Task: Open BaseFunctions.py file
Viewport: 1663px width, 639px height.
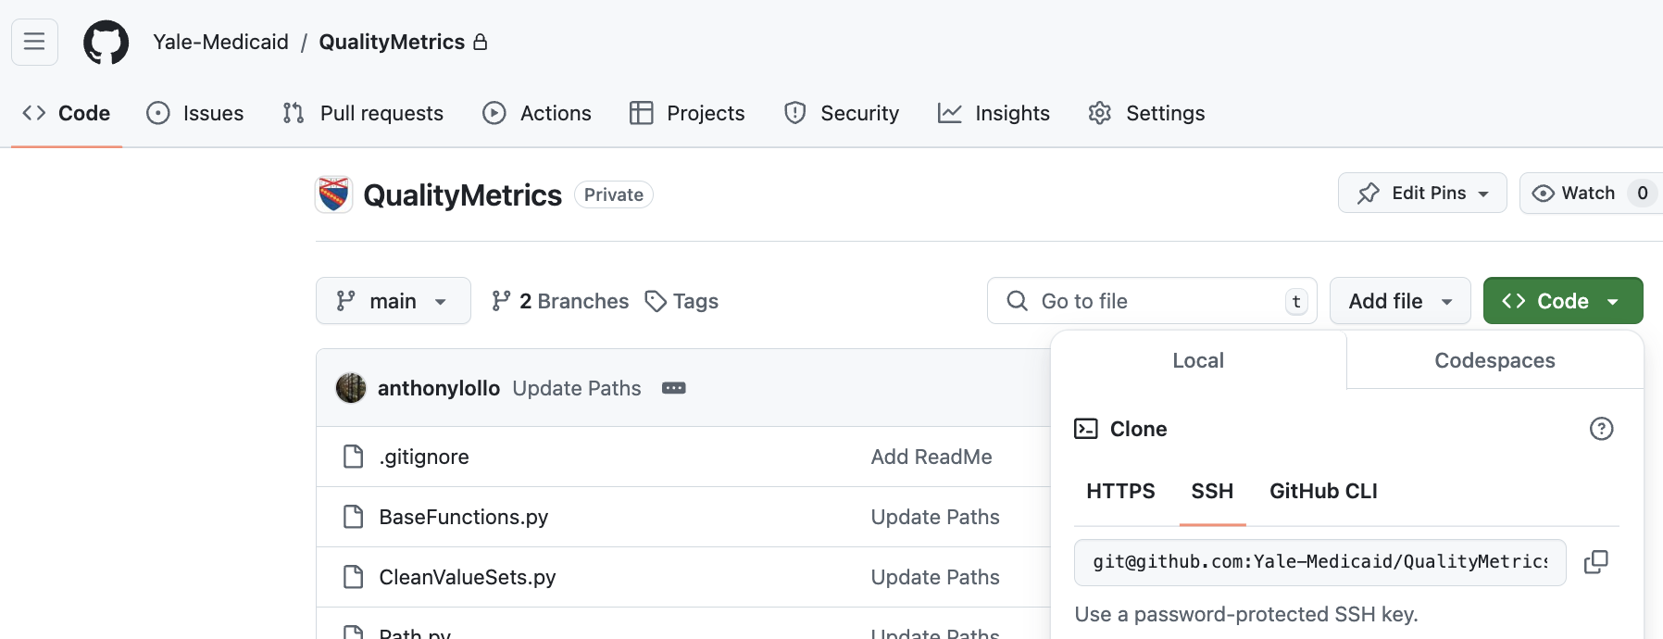Action: coord(464,517)
